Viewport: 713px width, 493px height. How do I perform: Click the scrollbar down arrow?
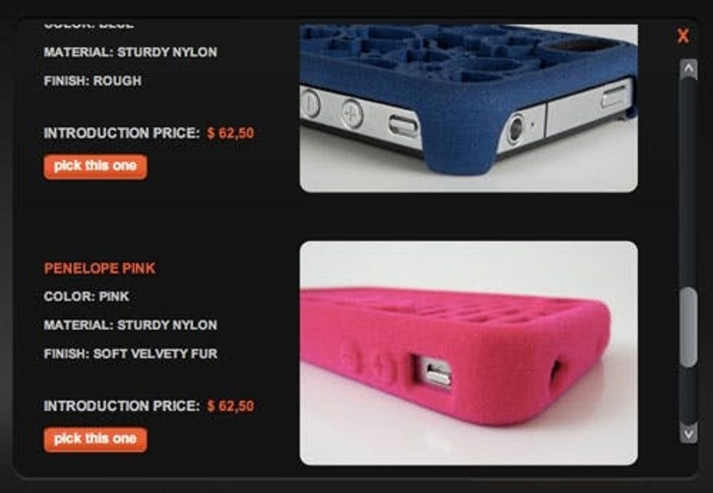pyautogui.click(x=688, y=433)
